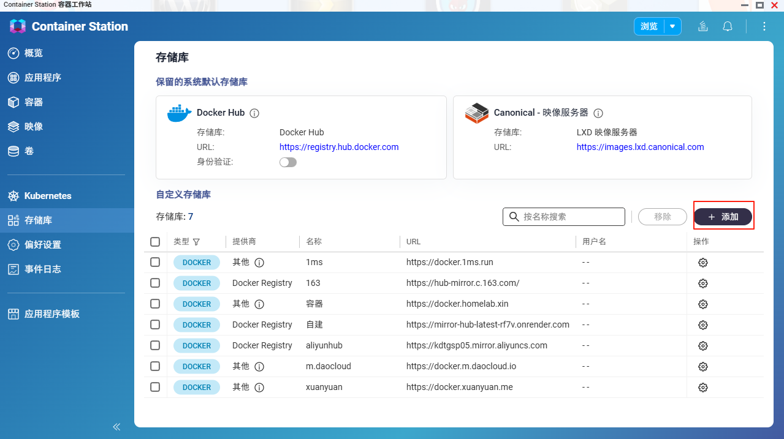The width and height of the screenshot is (784, 439).
Task: Check the 163 row checkbox
Action: pos(155,283)
